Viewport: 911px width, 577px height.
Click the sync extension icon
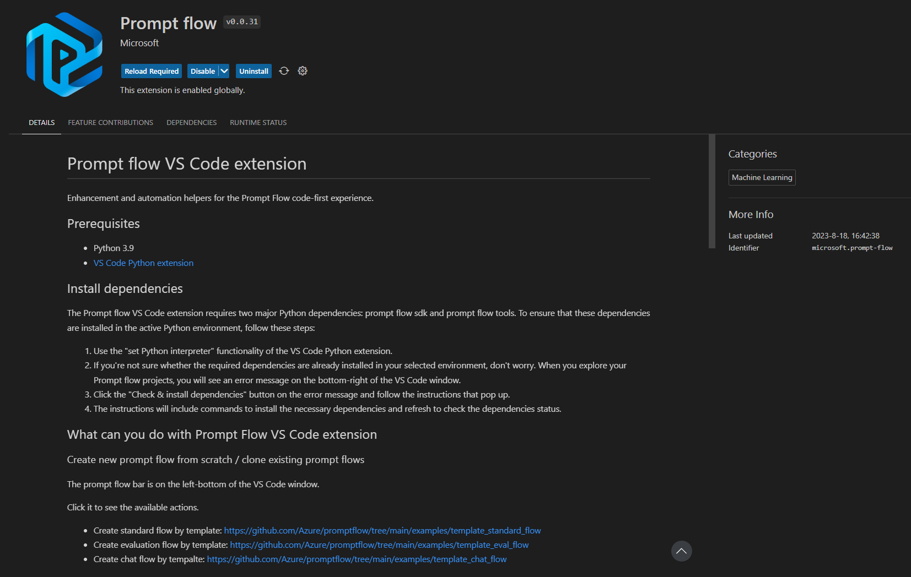(284, 71)
